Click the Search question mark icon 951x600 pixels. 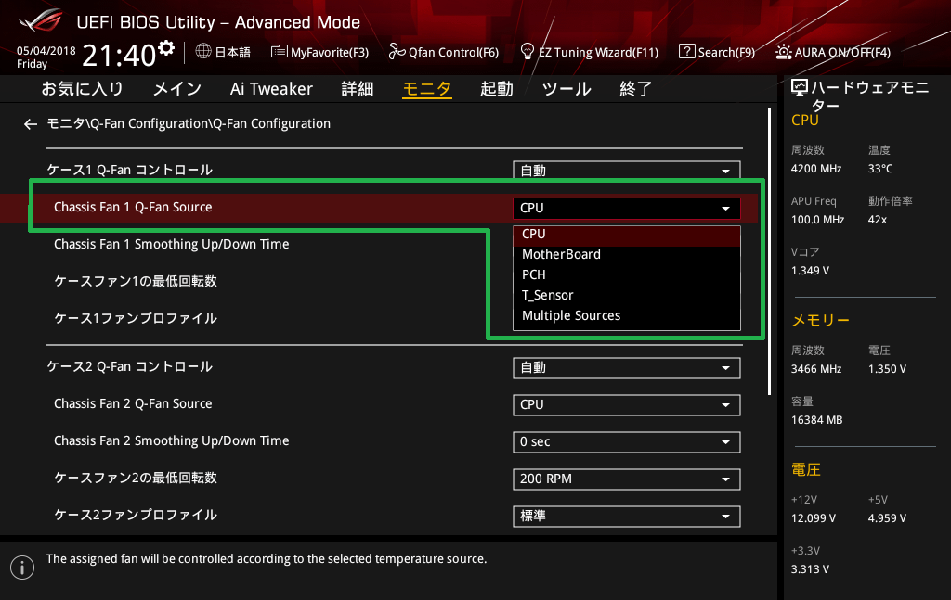(686, 51)
